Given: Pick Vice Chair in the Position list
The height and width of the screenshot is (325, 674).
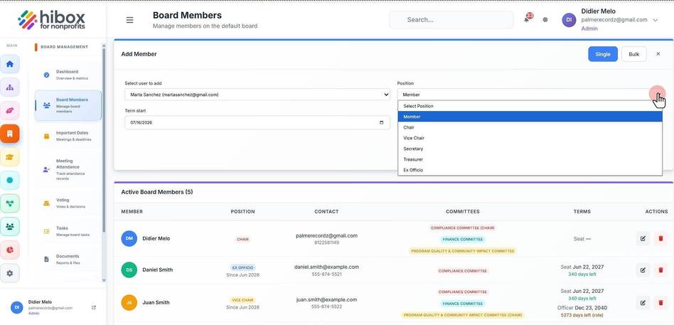Looking at the screenshot, I should (x=530, y=138).
